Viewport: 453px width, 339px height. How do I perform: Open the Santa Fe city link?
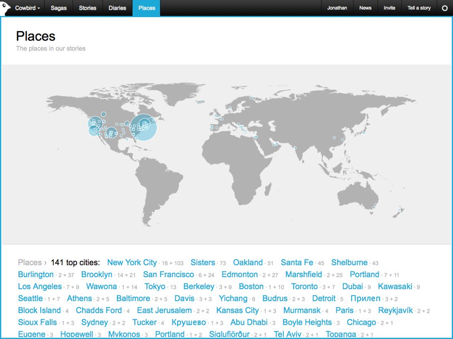297,263
